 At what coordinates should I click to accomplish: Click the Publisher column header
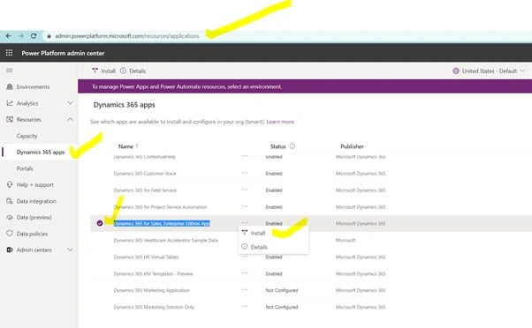pyautogui.click(x=352, y=146)
